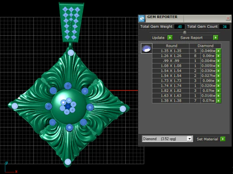
Task: Click the Total Gem Weight label
Action: (x=156, y=27)
